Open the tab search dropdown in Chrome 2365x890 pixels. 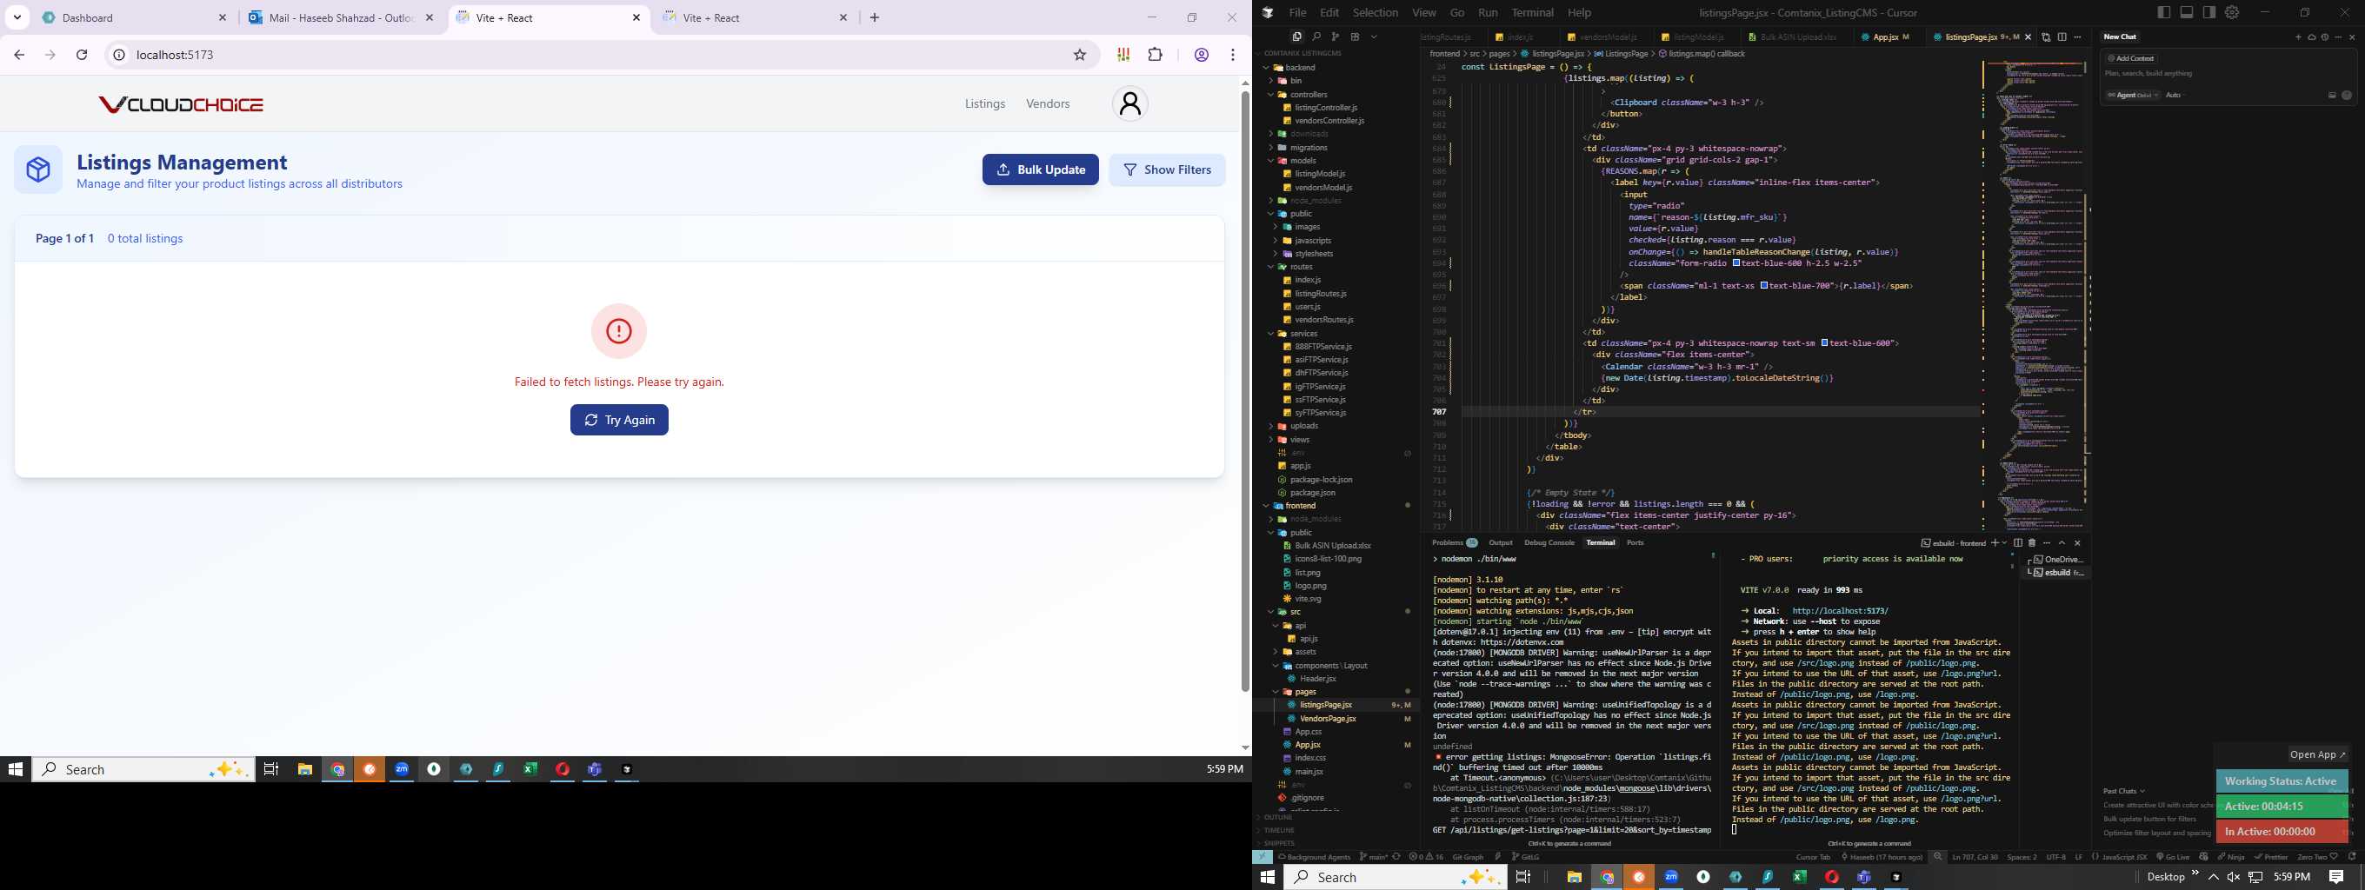click(17, 17)
